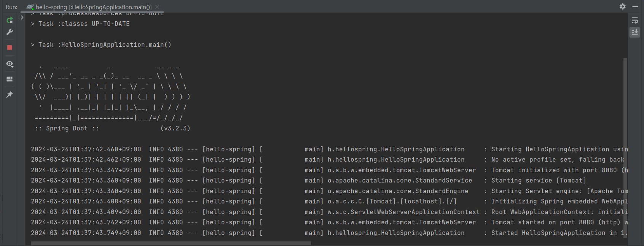Click 'Root WebApplicationContext' log message
This screenshot has height=246, width=644.
click(560, 212)
